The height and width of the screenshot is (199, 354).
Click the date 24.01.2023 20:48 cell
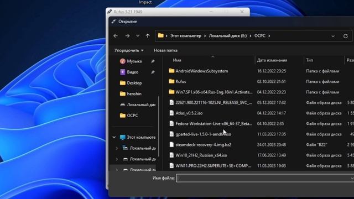click(x=272, y=145)
